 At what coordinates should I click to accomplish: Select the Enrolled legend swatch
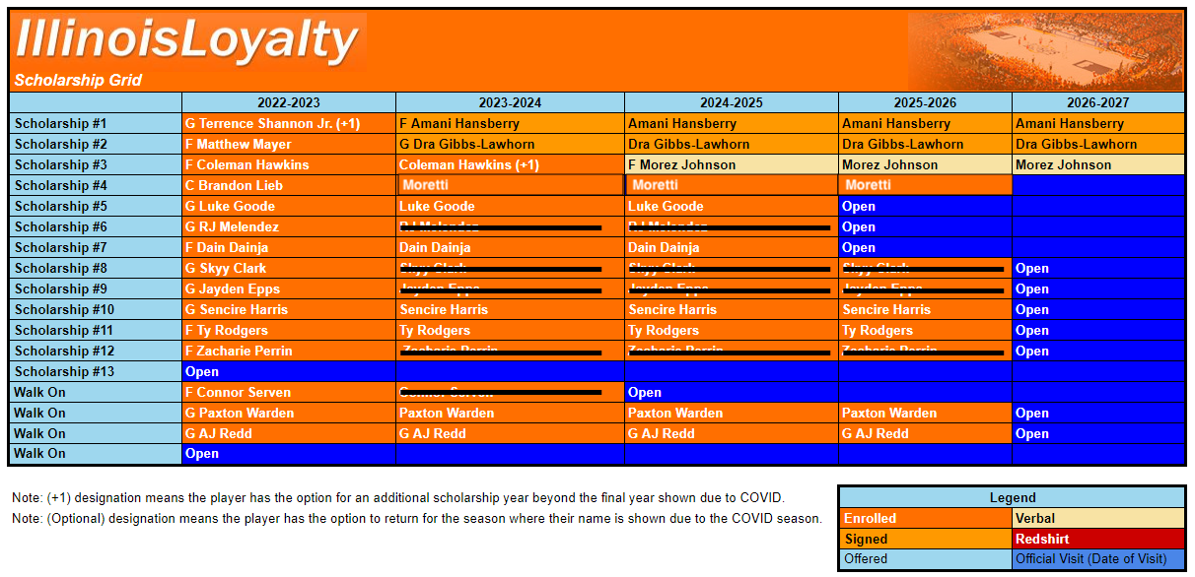tap(925, 518)
